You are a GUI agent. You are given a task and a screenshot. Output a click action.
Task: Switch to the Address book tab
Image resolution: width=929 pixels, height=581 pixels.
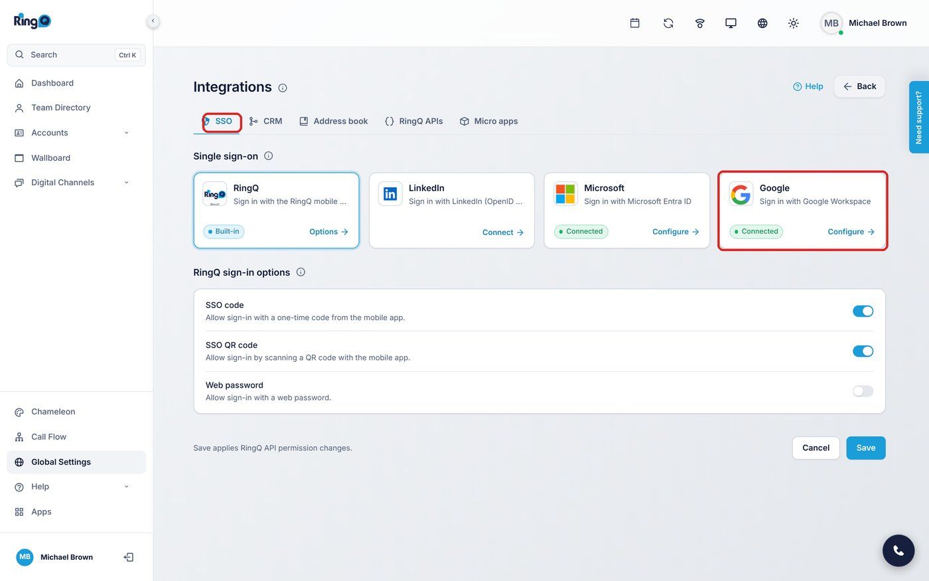[334, 122]
